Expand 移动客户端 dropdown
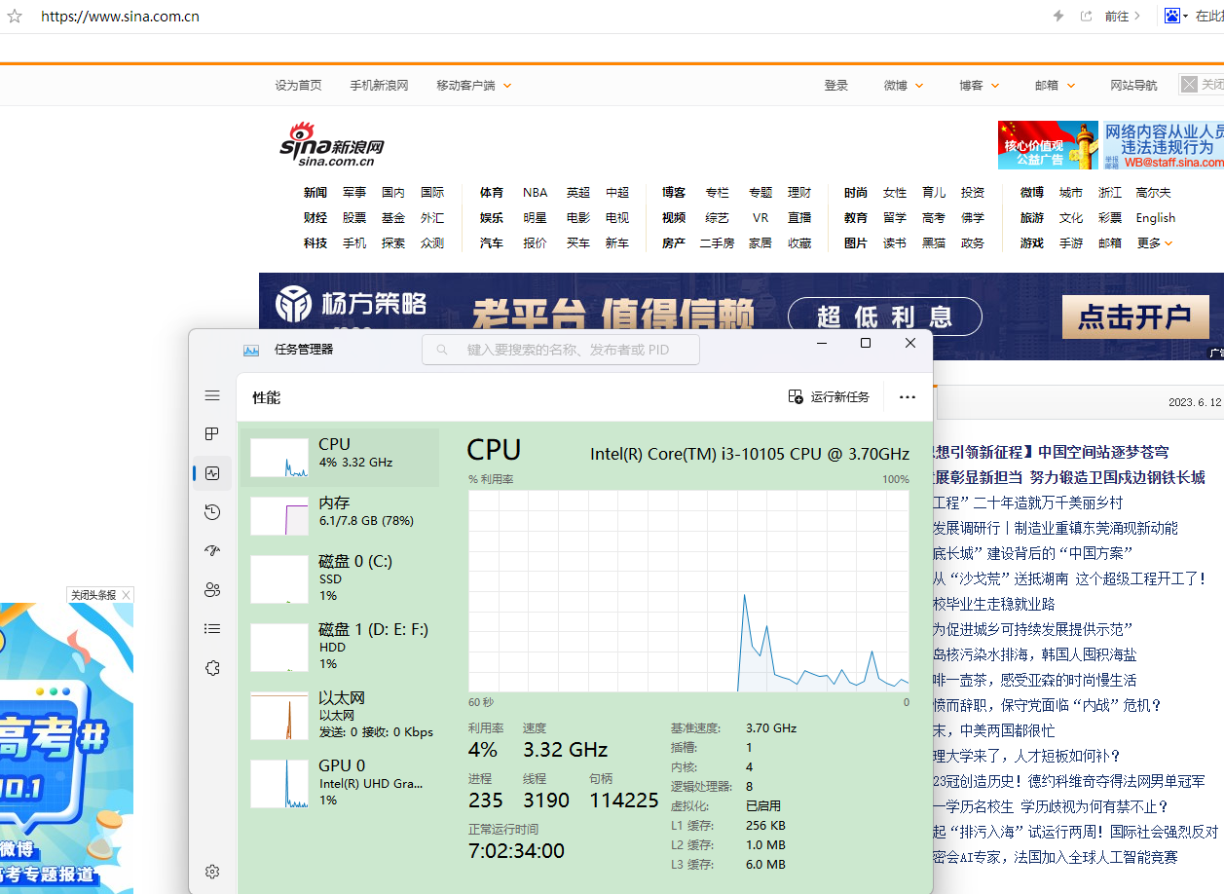The image size is (1224, 894). pos(474,86)
